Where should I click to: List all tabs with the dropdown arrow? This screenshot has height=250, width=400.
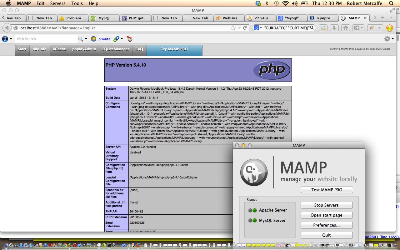391,18
